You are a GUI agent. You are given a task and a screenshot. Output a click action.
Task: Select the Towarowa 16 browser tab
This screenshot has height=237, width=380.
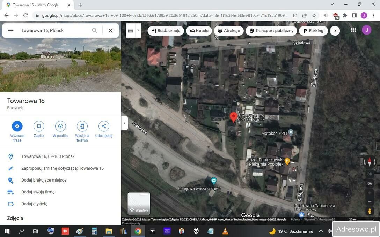click(x=35, y=5)
